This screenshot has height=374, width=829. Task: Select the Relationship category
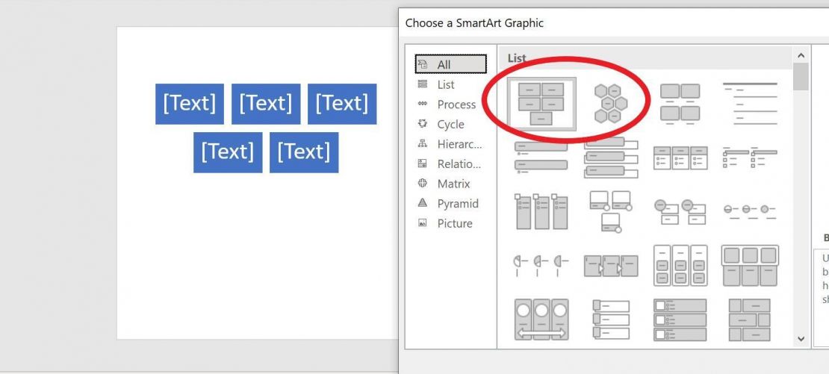pyautogui.click(x=459, y=164)
